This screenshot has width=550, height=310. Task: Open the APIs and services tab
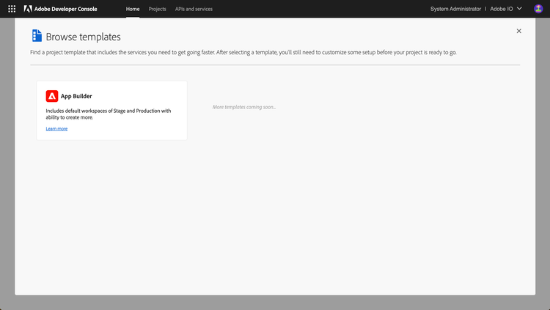(x=194, y=9)
